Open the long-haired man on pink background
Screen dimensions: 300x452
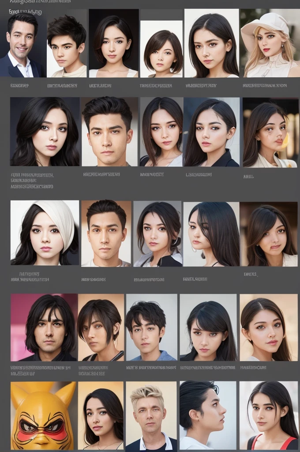(44, 328)
